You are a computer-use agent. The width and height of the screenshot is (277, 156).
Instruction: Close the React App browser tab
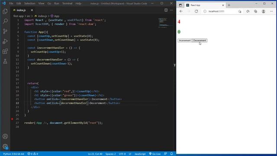pyautogui.click(x=223, y=5)
